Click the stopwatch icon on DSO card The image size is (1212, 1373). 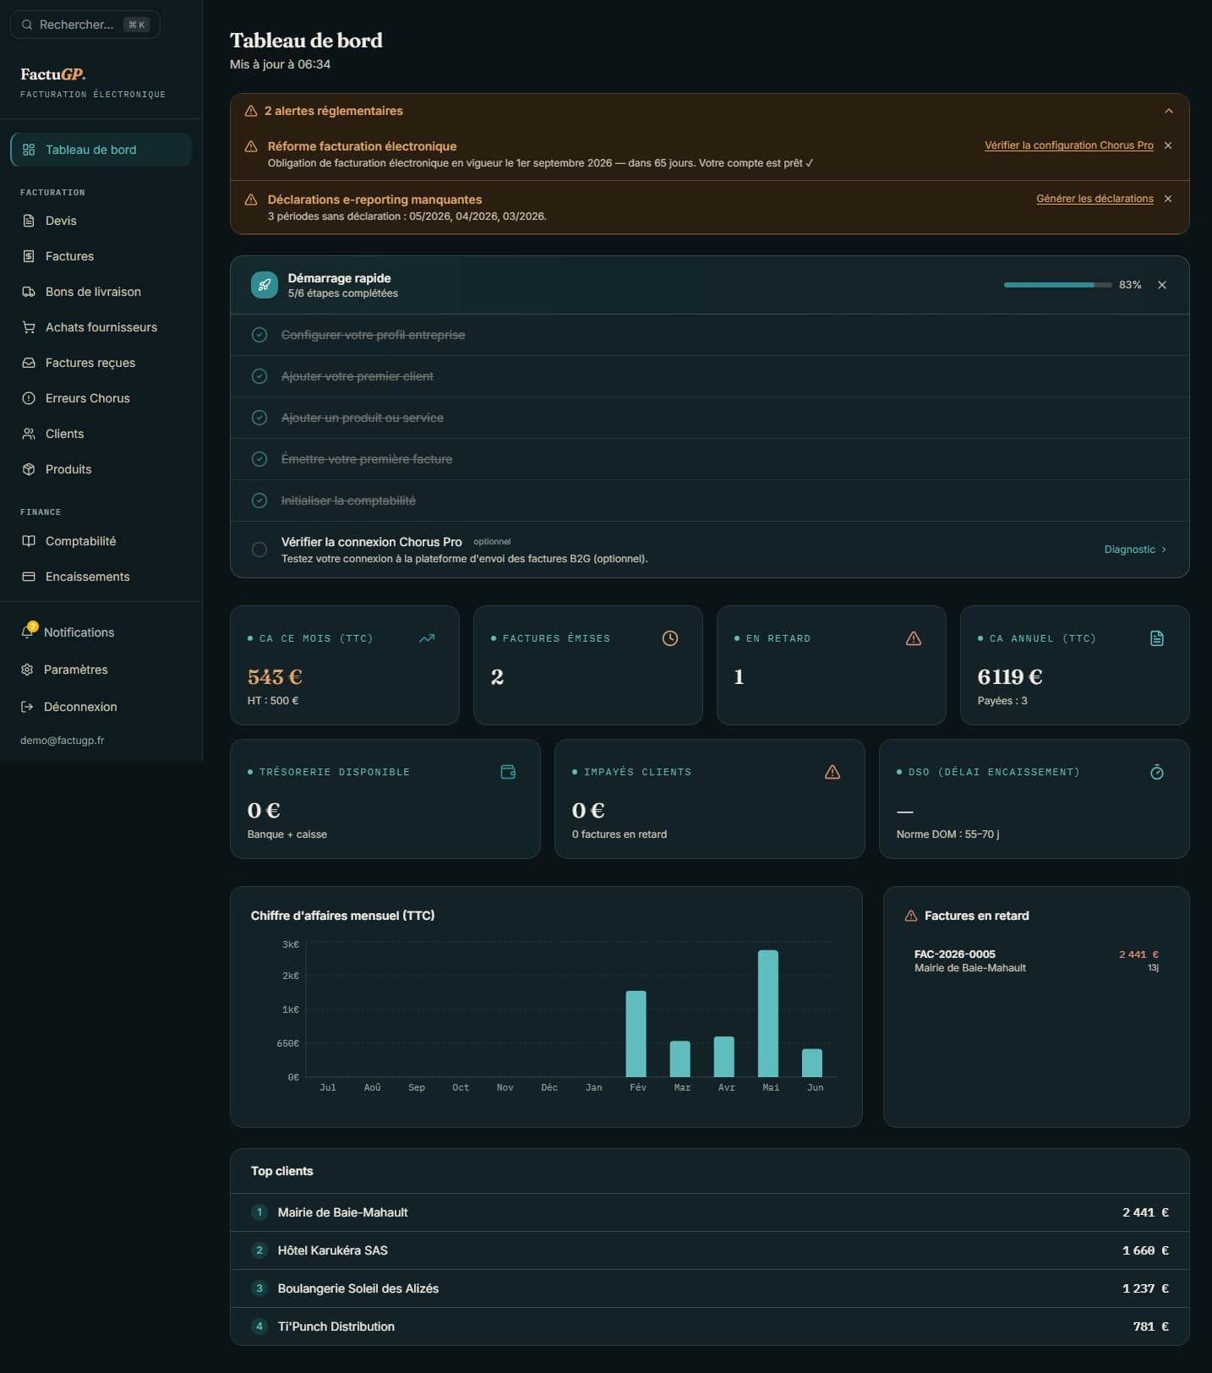click(1157, 772)
